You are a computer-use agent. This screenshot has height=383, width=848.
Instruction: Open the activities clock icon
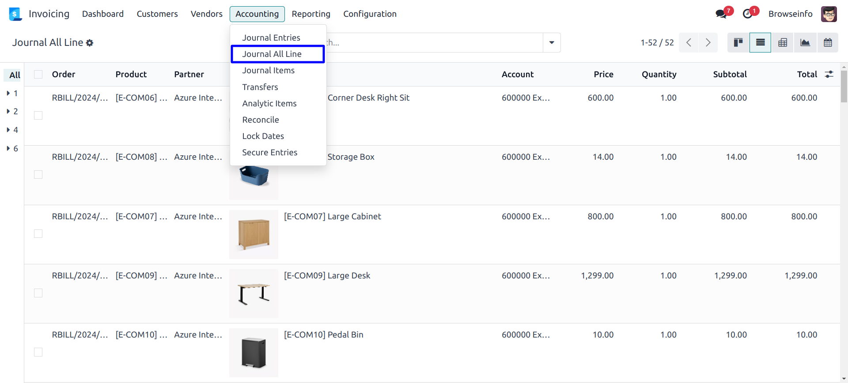click(x=747, y=14)
